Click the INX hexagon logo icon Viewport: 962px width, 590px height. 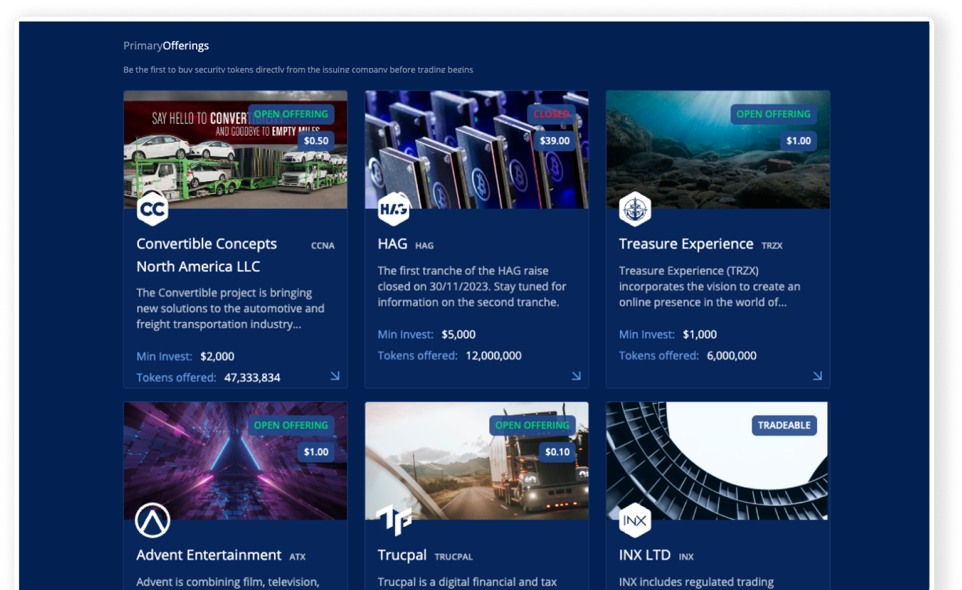(x=637, y=520)
